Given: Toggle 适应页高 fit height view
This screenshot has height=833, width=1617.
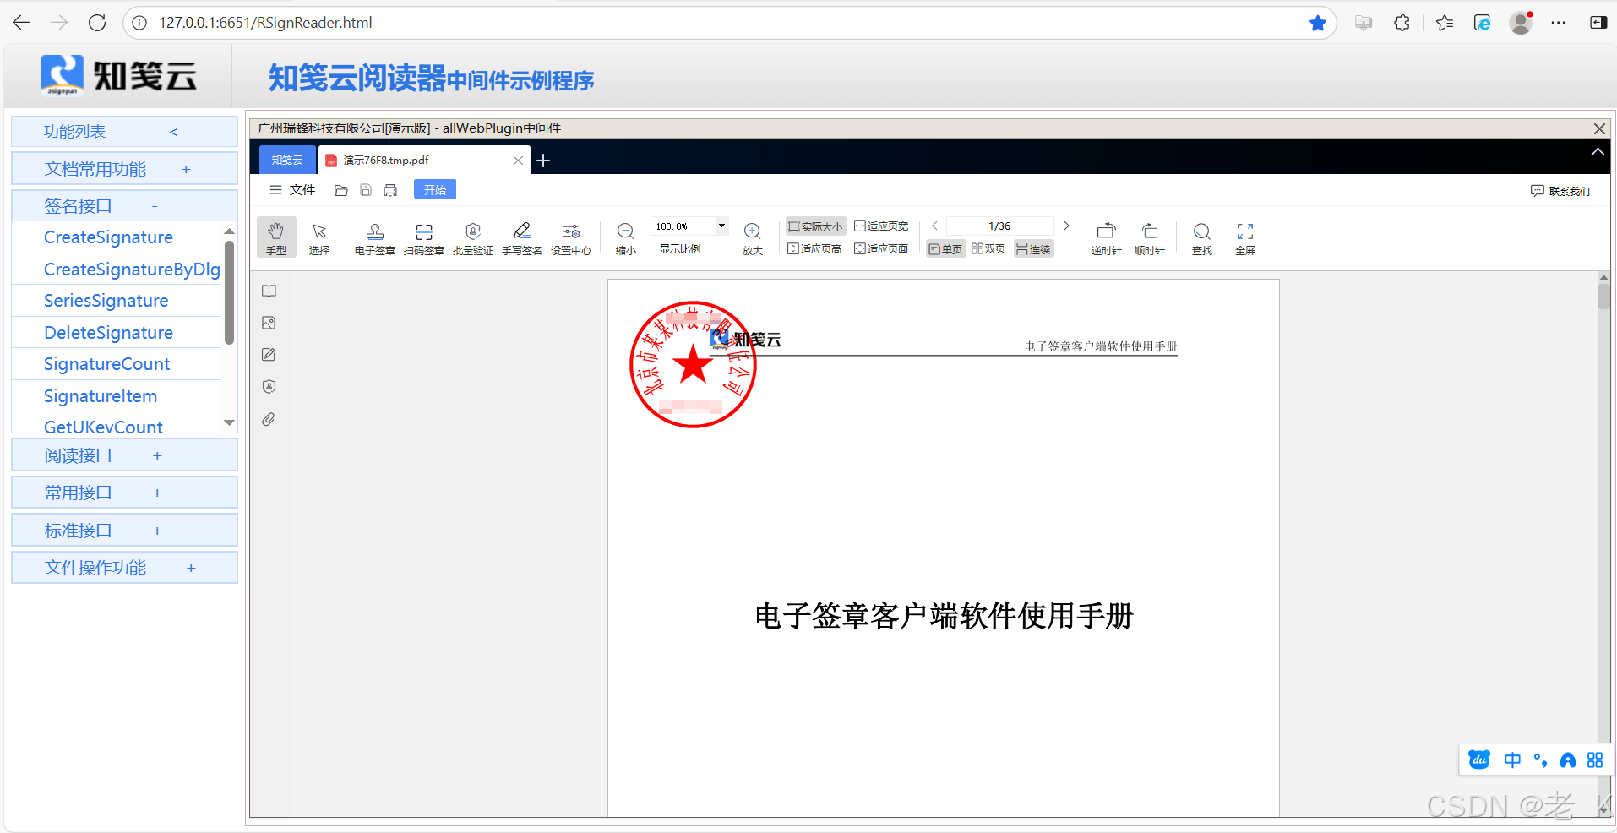Looking at the screenshot, I should [814, 249].
